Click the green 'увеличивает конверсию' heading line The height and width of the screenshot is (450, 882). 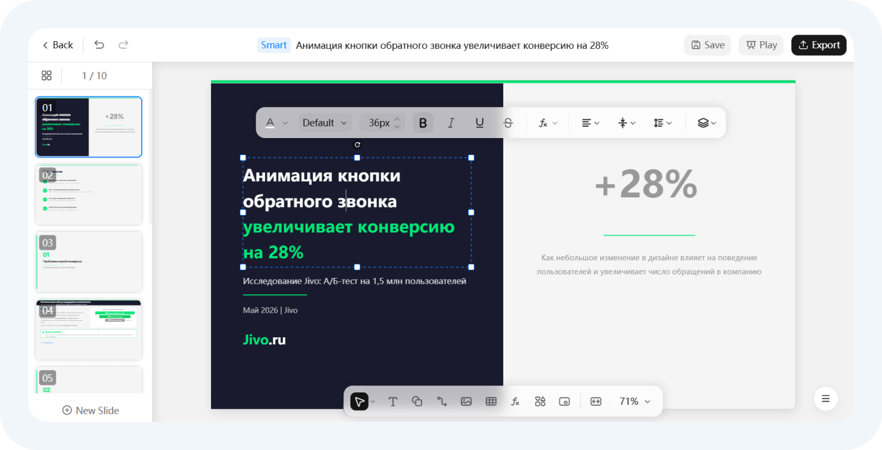pos(349,227)
